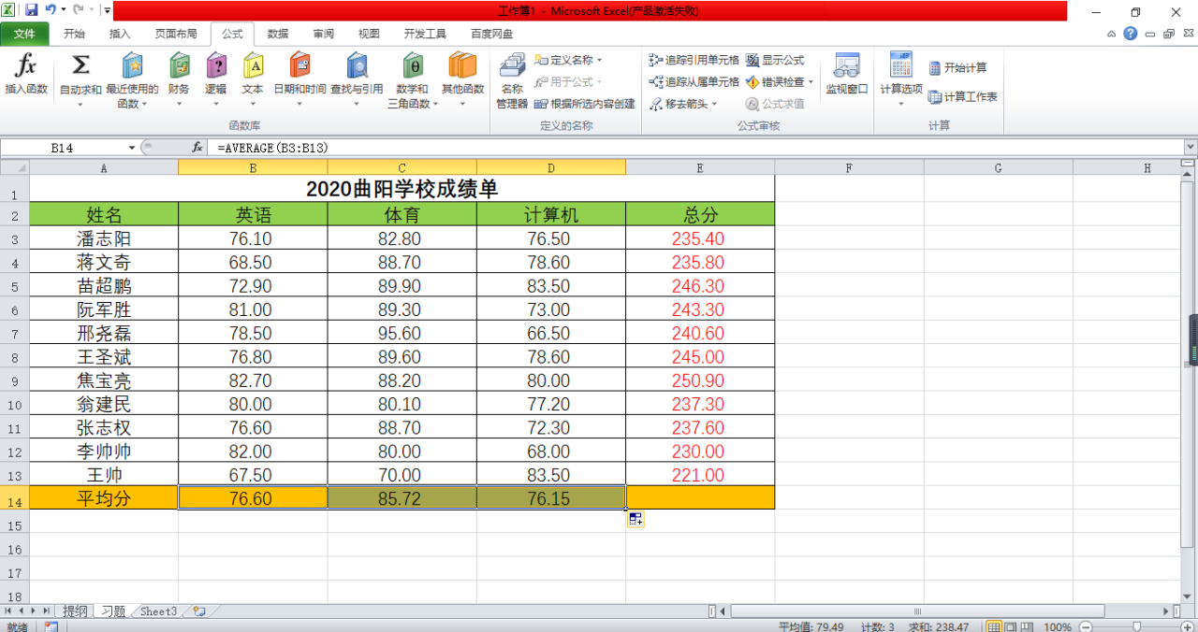Open the Undo history dropdown arrow
Screen dimensions: 1198x632
coord(64,10)
